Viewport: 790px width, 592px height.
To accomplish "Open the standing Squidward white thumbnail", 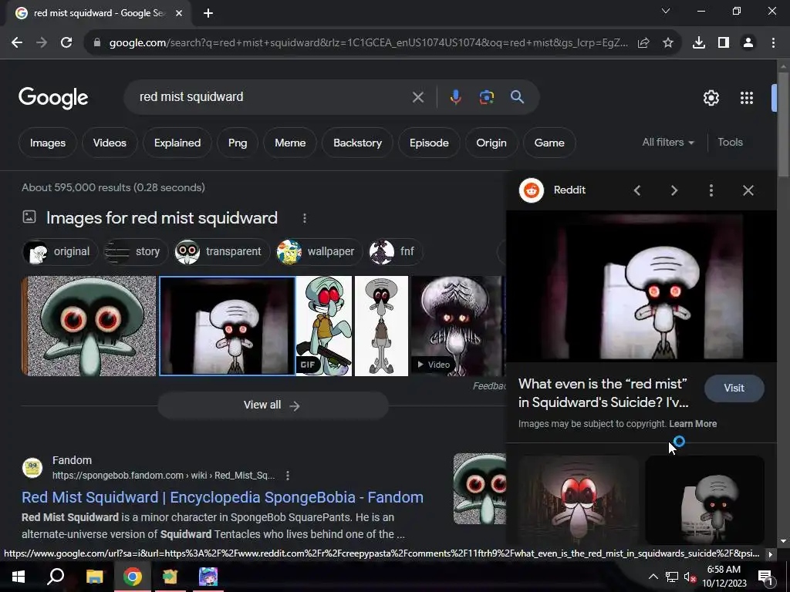I will point(381,326).
